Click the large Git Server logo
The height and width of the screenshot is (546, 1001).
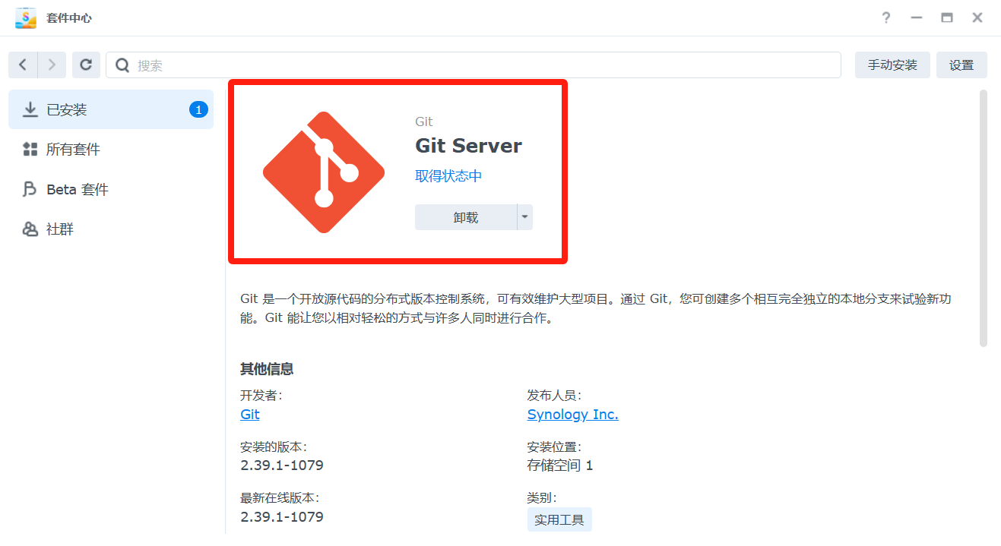[x=324, y=172]
